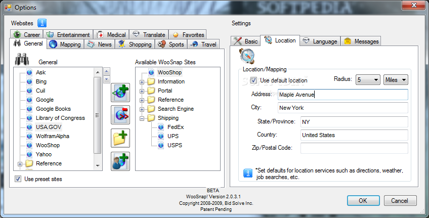Open the Miles unit dropdown
The width and height of the screenshot is (429, 218).
pos(396,80)
